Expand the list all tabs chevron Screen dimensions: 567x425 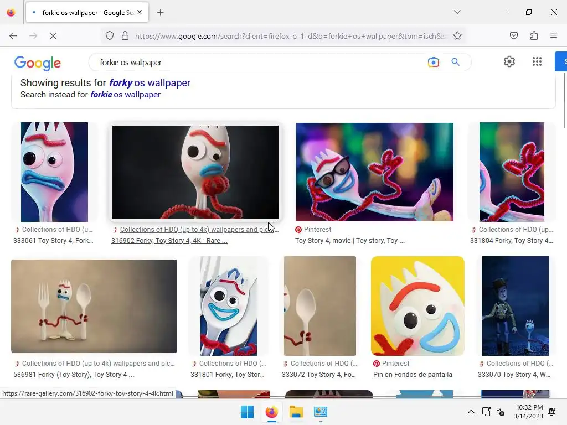(x=457, y=12)
